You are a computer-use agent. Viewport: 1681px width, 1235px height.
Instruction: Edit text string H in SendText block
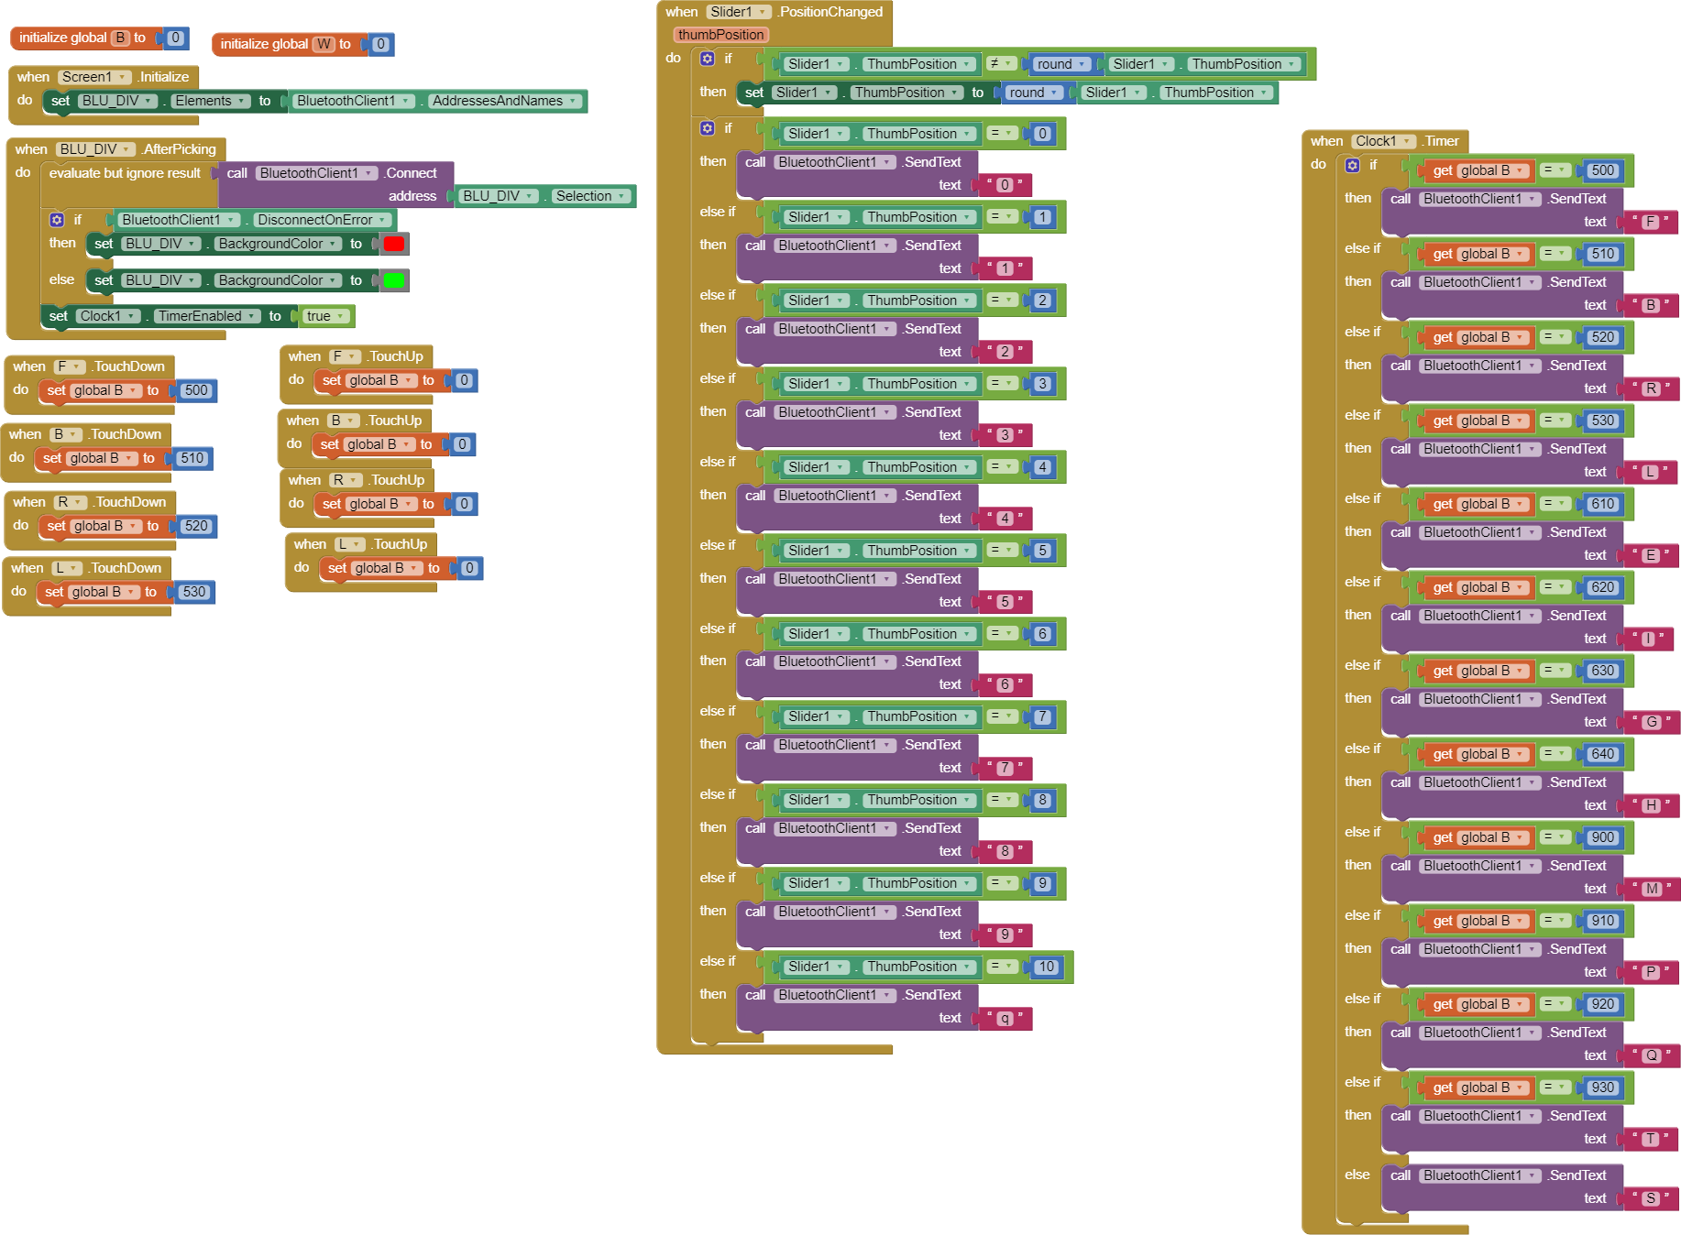pos(1651,805)
